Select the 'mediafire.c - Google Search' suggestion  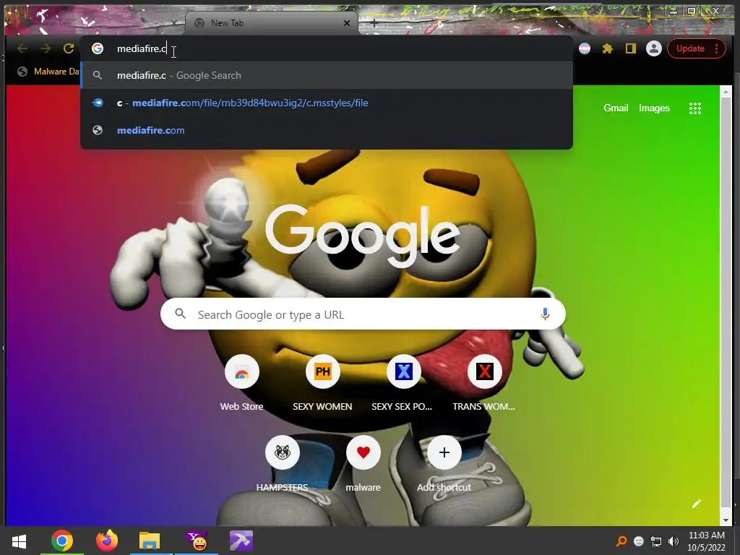[x=327, y=75]
